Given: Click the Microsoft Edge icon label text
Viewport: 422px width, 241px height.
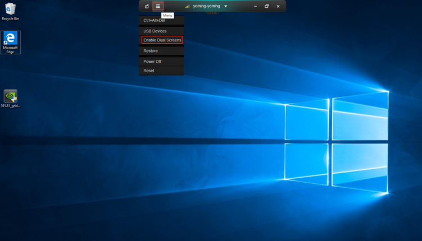Looking at the screenshot, I should (10, 50).
